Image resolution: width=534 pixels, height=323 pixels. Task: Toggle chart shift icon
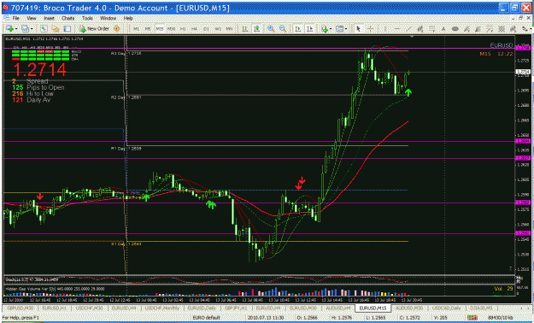tap(309, 29)
